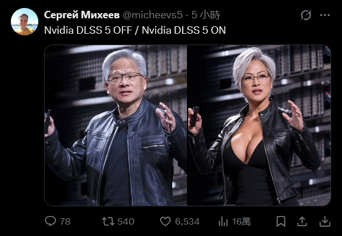Click the Nvidia DLSS 5 OFF/ON tweet text
The image size is (342, 236).
[x=135, y=30]
